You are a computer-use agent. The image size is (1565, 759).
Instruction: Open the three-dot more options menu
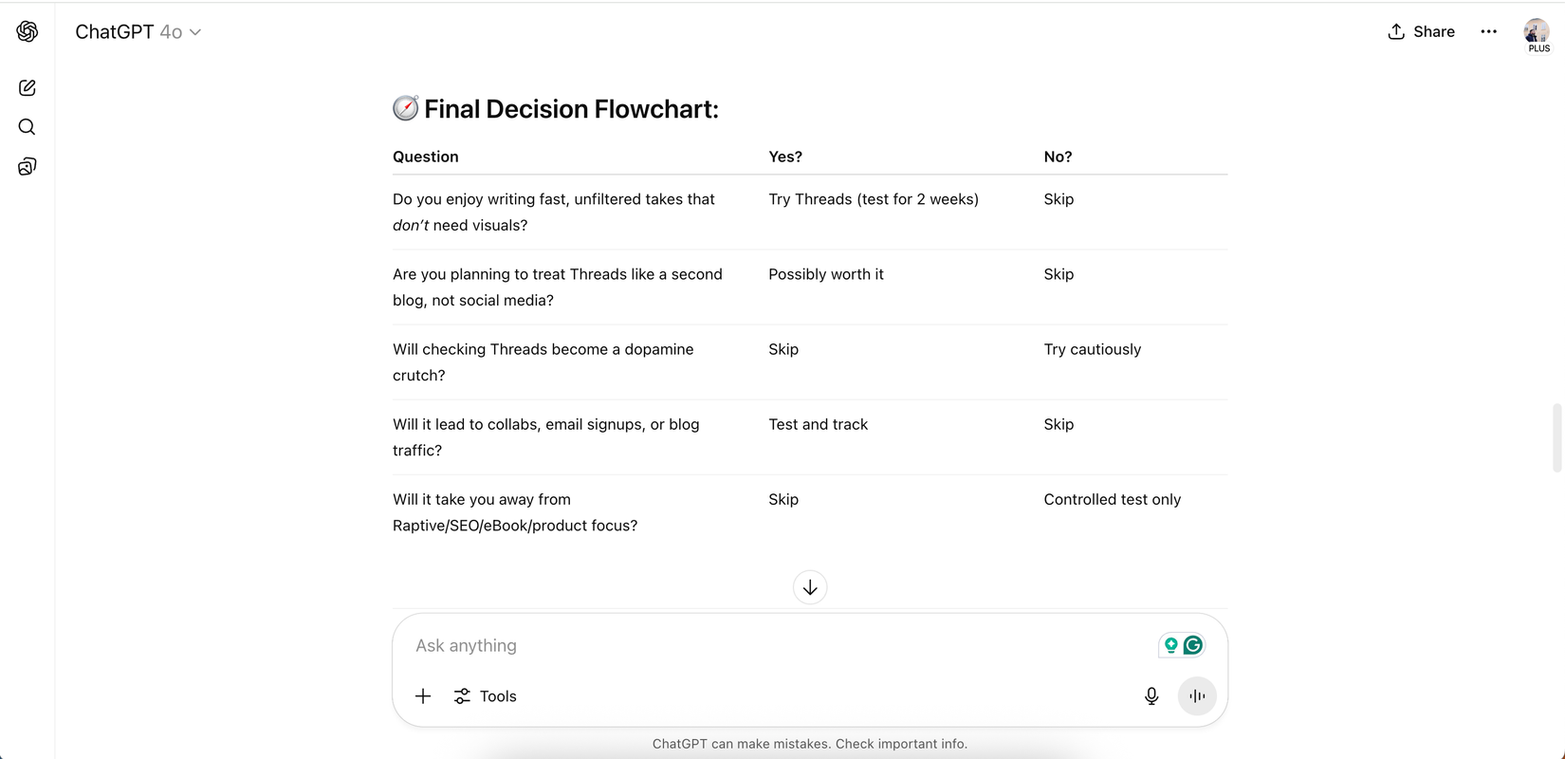pyautogui.click(x=1489, y=31)
